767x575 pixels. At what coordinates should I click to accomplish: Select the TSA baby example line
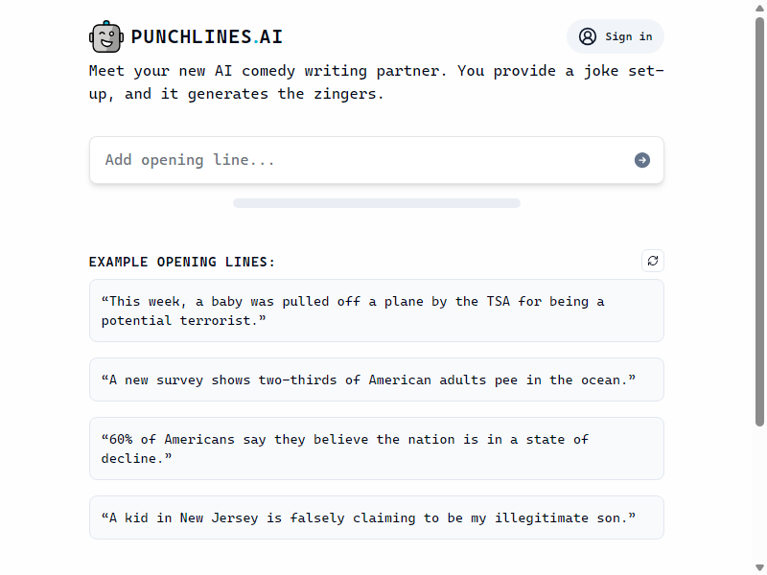tap(376, 310)
